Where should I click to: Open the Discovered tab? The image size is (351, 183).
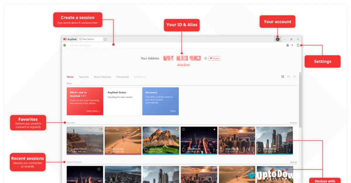[x=123, y=77]
